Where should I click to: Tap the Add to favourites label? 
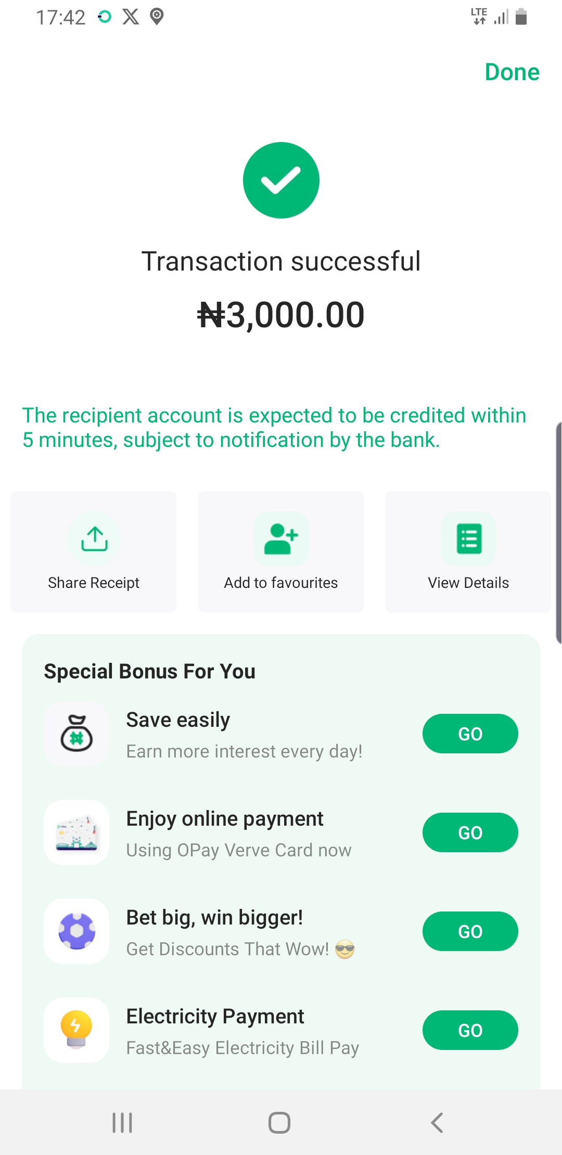281,583
